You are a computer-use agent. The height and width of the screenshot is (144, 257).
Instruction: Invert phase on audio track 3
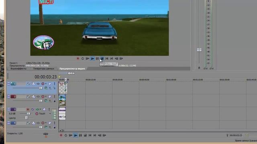33,109
